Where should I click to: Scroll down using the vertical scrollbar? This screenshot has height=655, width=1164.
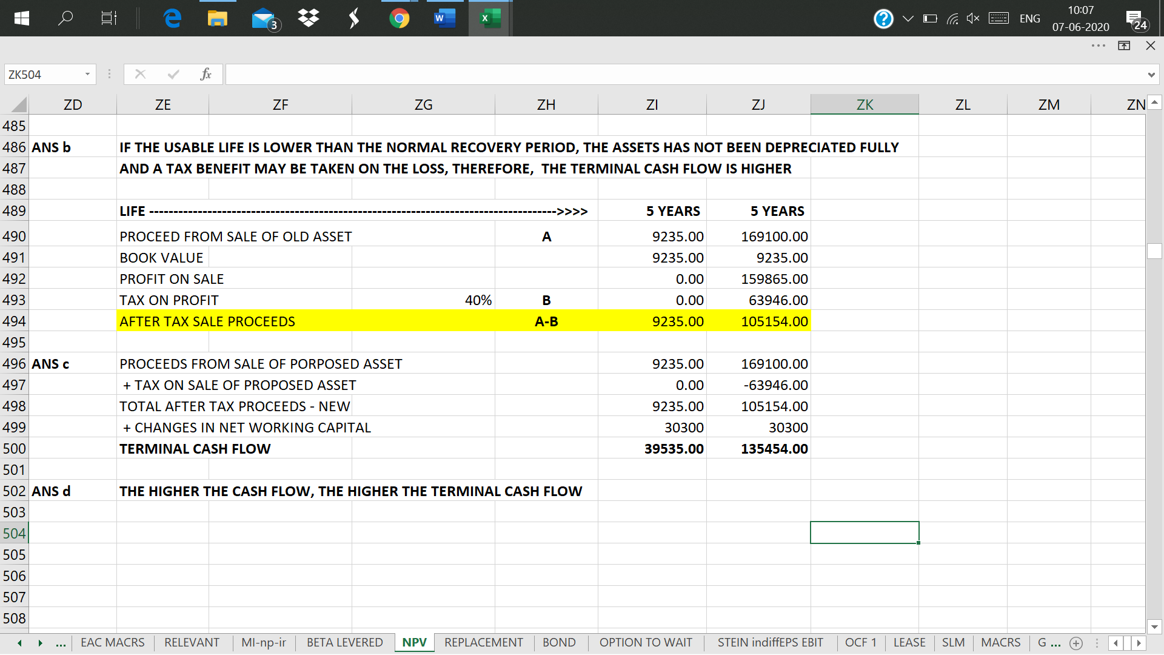[x=1155, y=623]
